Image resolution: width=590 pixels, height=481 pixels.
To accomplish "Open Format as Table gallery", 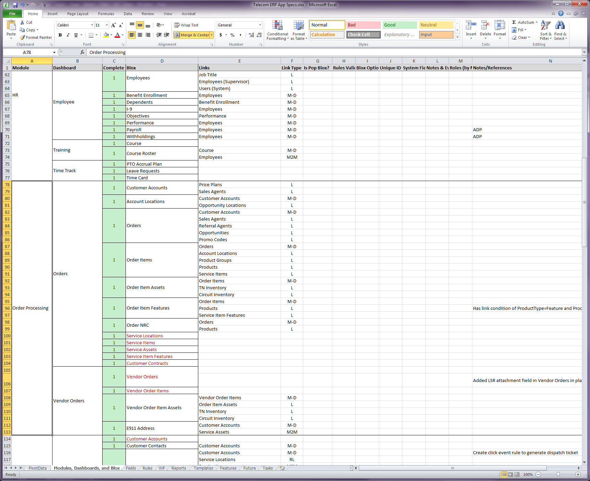I will coord(298,30).
